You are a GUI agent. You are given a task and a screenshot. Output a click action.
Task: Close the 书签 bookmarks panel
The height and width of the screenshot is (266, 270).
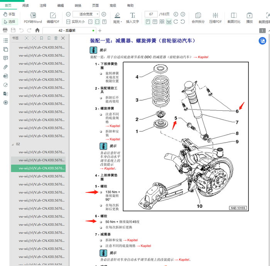pyautogui.click(x=63, y=38)
